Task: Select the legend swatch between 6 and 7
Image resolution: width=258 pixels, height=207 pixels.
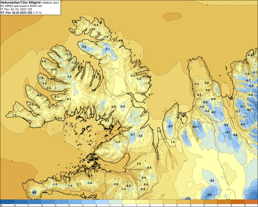Action: pos(210,202)
